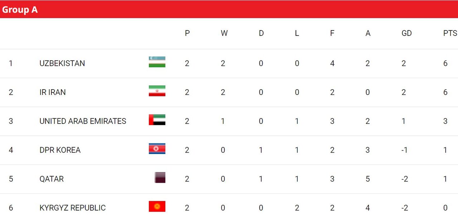Open the KYRGYZ REPUBLIC team name
This screenshot has width=458, height=221.
(73, 208)
